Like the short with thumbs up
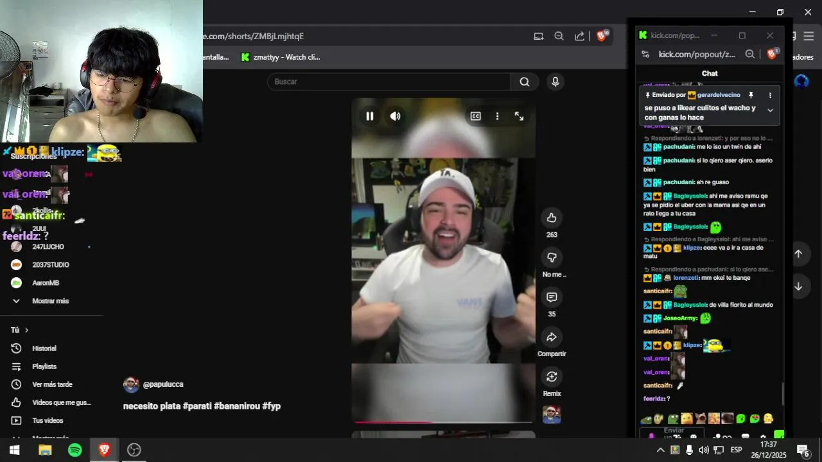Image resolution: width=822 pixels, height=462 pixels. 552,218
